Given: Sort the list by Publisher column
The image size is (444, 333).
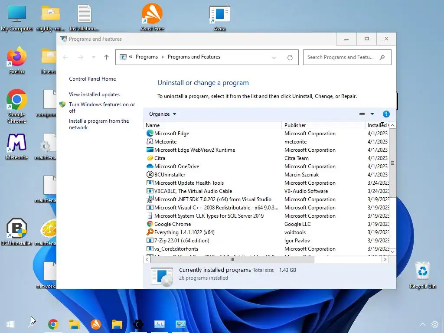Looking at the screenshot, I should tap(323, 125).
